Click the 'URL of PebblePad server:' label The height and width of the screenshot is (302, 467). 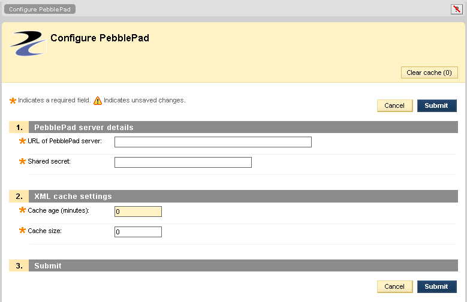coord(65,141)
